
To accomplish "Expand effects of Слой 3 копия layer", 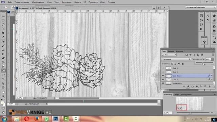I will [x=212, y=76].
